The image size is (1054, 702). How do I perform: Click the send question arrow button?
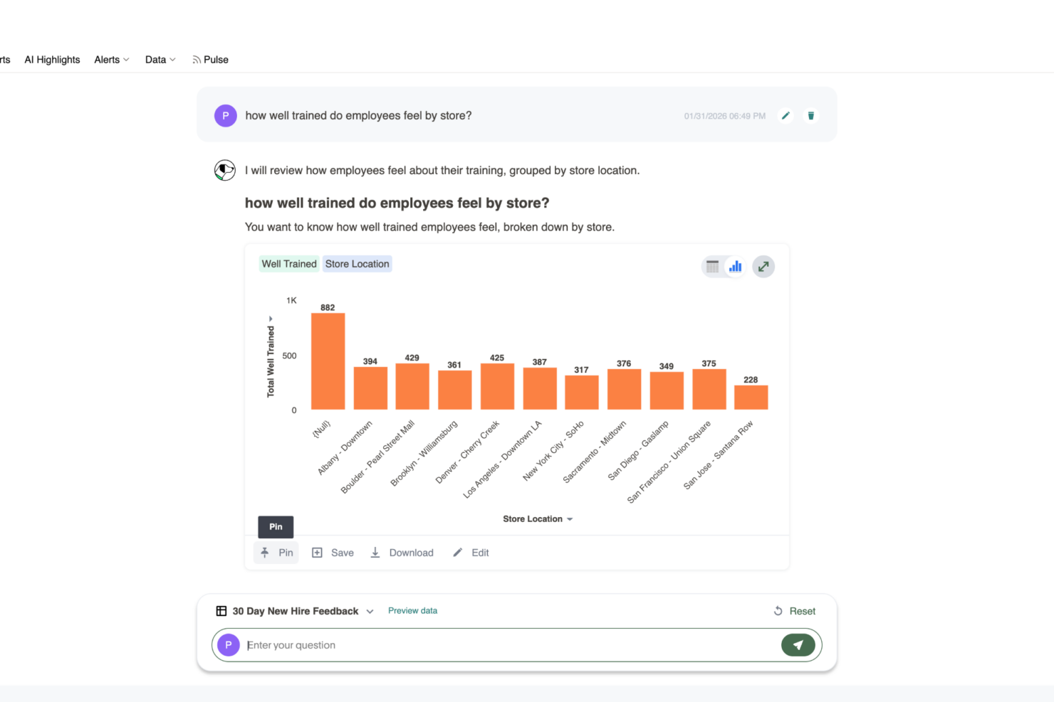tap(798, 645)
